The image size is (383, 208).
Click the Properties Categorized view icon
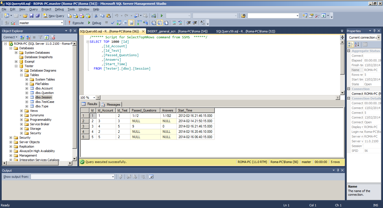pos(350,44)
